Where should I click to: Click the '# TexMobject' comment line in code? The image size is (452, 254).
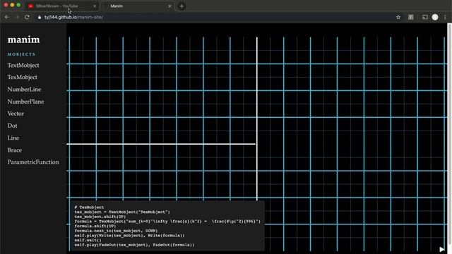(x=89, y=207)
